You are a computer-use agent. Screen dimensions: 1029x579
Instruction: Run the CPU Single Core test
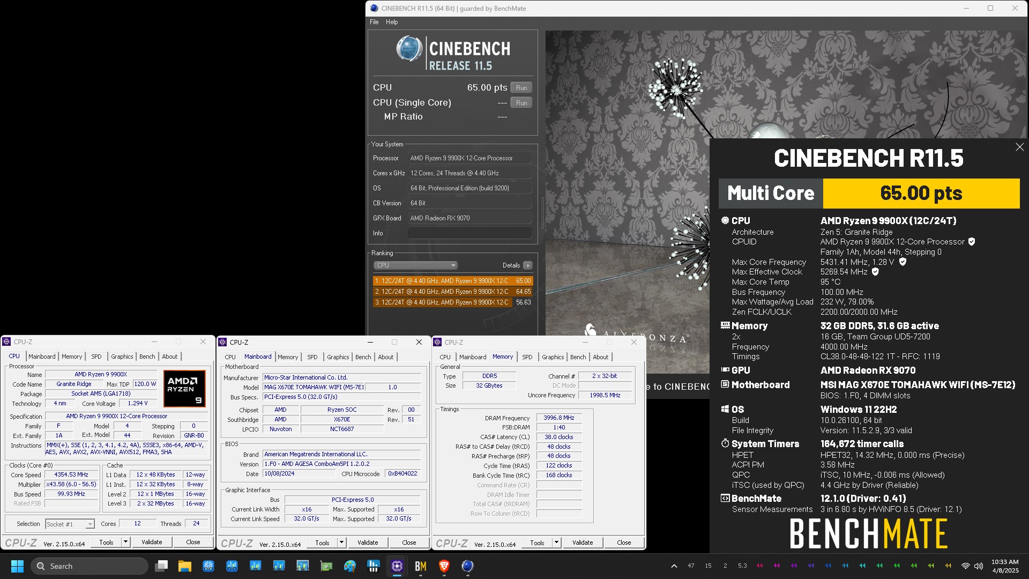[x=521, y=103]
